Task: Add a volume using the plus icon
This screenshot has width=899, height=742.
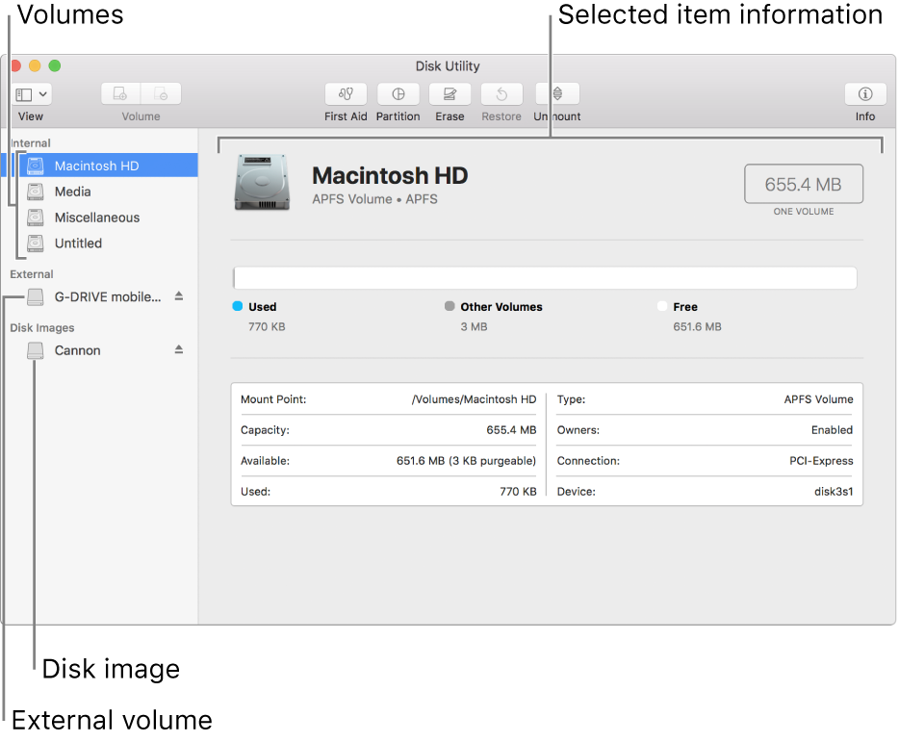Action: point(119,92)
